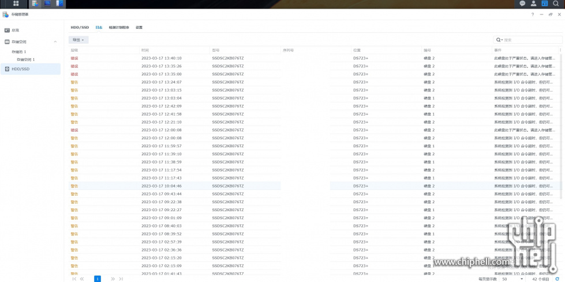Select log entry 2023-03-17 12:41:58
565x282 pixels.
tap(313, 114)
